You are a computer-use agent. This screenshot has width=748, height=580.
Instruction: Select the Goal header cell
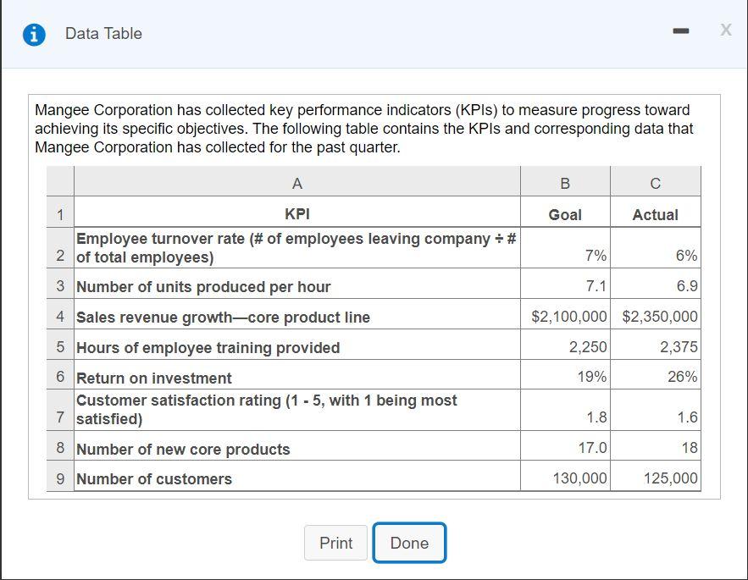click(565, 214)
